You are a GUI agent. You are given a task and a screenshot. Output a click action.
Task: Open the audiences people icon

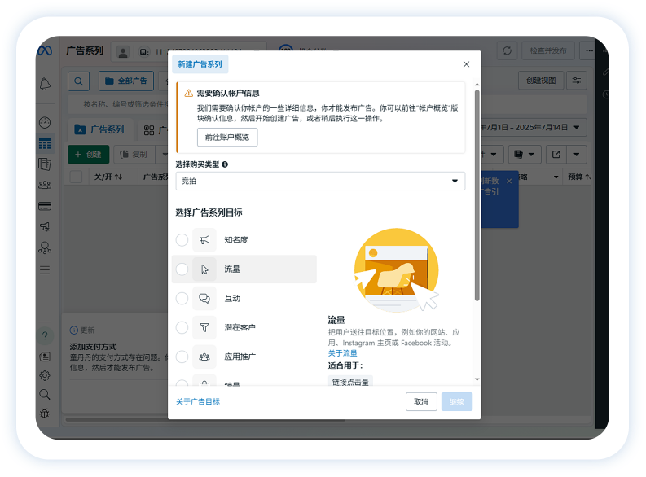(x=45, y=186)
